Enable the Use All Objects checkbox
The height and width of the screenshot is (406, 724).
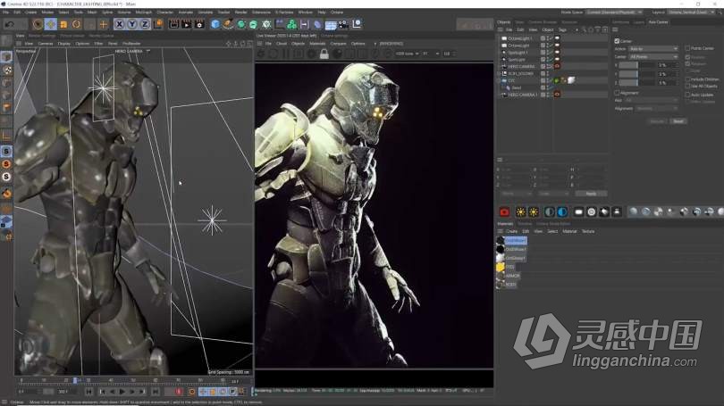click(x=687, y=87)
